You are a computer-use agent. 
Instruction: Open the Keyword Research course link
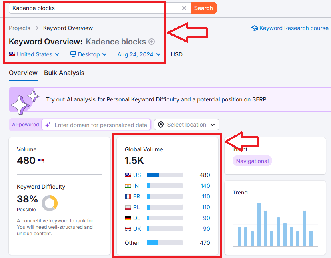coord(294,28)
